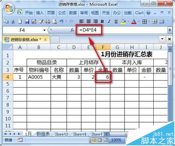The width and height of the screenshot is (175, 146).
Task: Insert function with the fx button
Action: coord(72,30)
